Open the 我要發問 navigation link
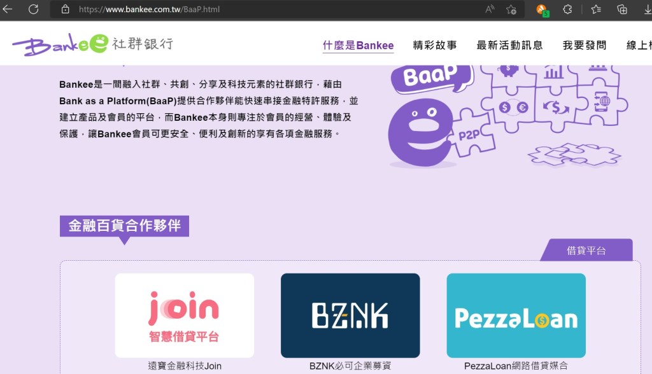The image size is (652, 374). pyautogui.click(x=585, y=45)
